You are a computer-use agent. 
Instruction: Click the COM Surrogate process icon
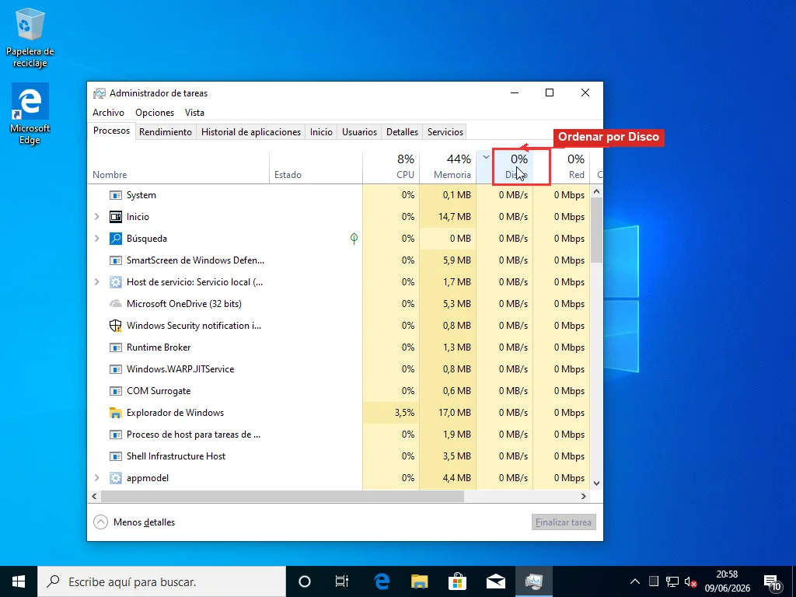tap(116, 391)
